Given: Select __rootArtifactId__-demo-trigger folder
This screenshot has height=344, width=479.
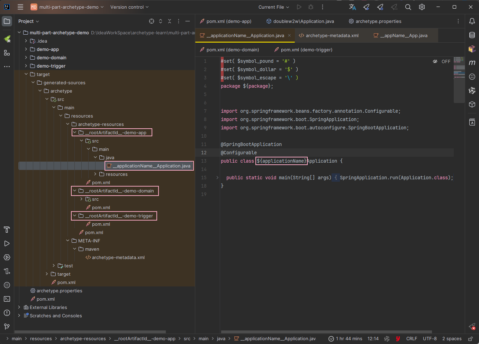Looking at the screenshot, I should [119, 216].
